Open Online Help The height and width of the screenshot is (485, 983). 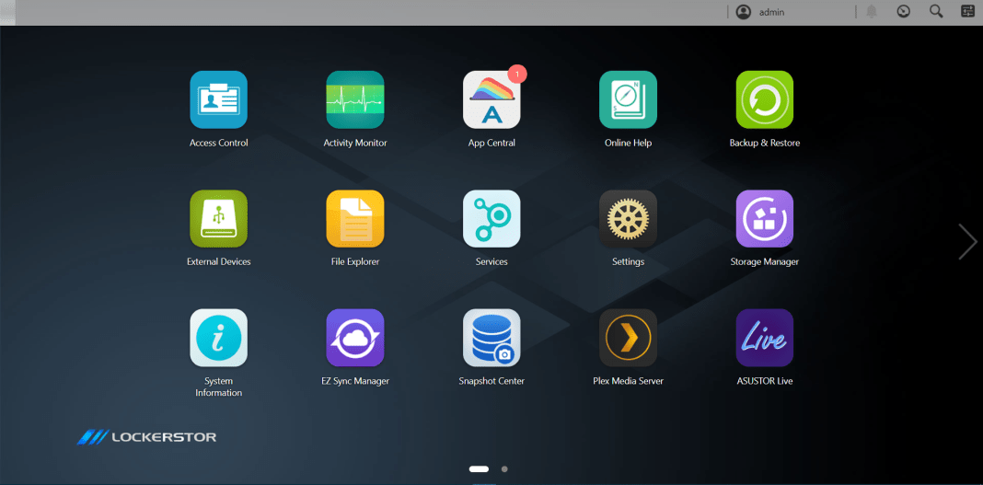pyautogui.click(x=628, y=99)
